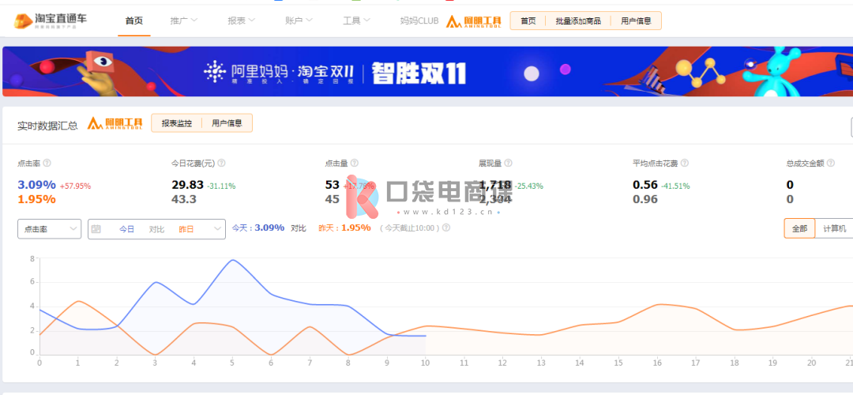This screenshot has width=853, height=395.
Task: Open help icon next to 展现量
Action: (x=508, y=164)
